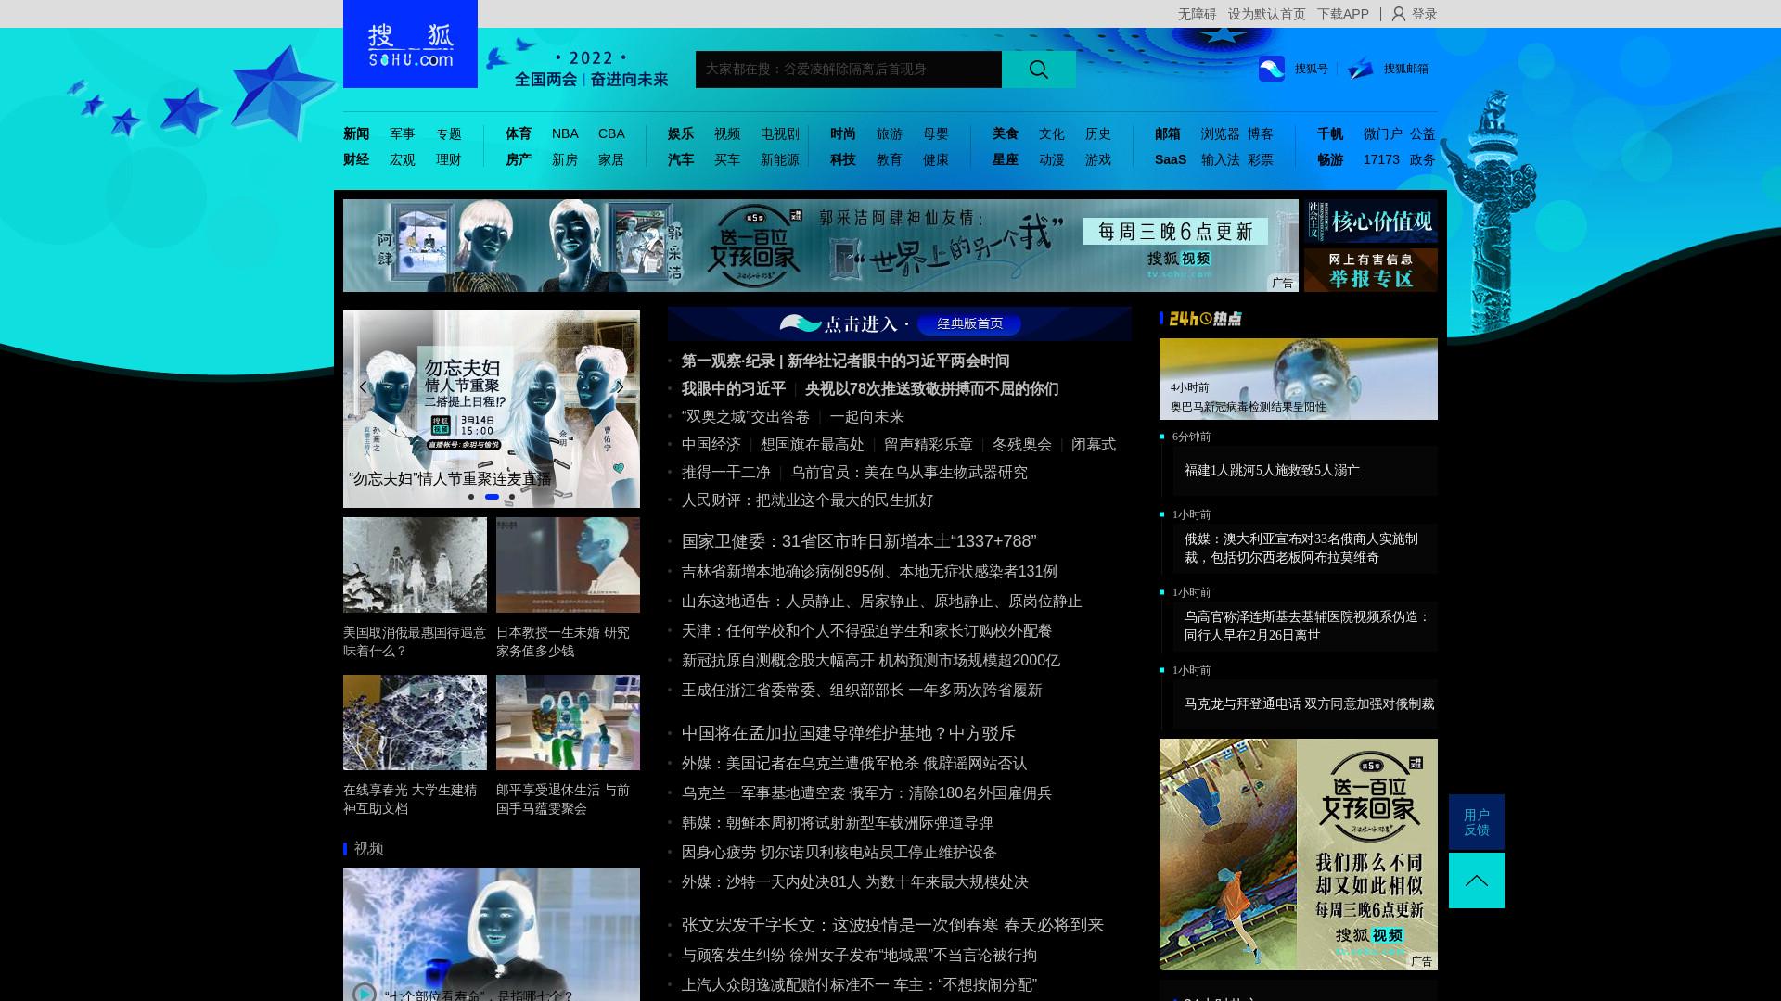Click the NBA link
Viewport: 1781px width, 1001px height.
(x=565, y=133)
